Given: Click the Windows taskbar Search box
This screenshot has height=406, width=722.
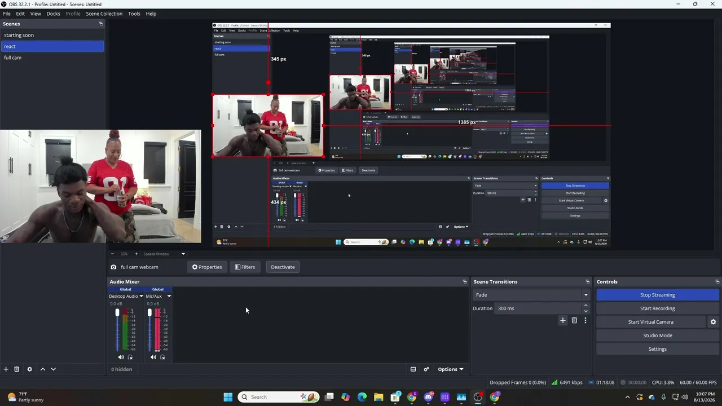Looking at the screenshot, I should pos(278,397).
